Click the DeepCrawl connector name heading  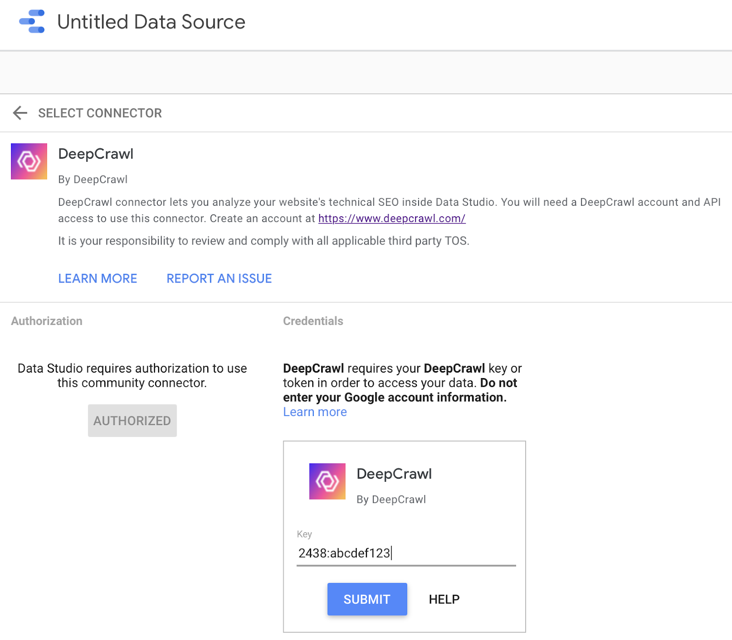point(96,154)
